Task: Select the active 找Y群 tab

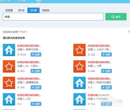Action: [34, 10]
